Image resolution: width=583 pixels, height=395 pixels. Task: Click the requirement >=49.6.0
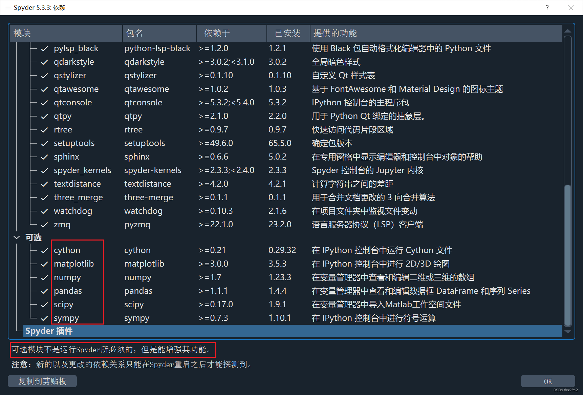[216, 143]
